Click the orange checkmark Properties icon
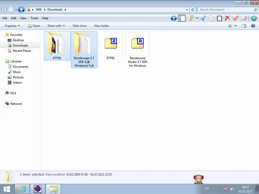 pos(235,18)
